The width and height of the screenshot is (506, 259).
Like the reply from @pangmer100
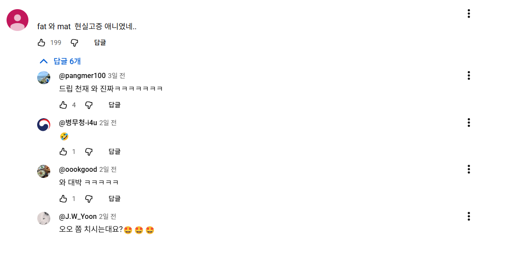tap(63, 105)
